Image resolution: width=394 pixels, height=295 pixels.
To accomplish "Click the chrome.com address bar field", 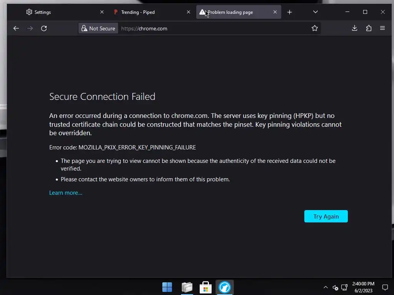I will [x=212, y=28].
